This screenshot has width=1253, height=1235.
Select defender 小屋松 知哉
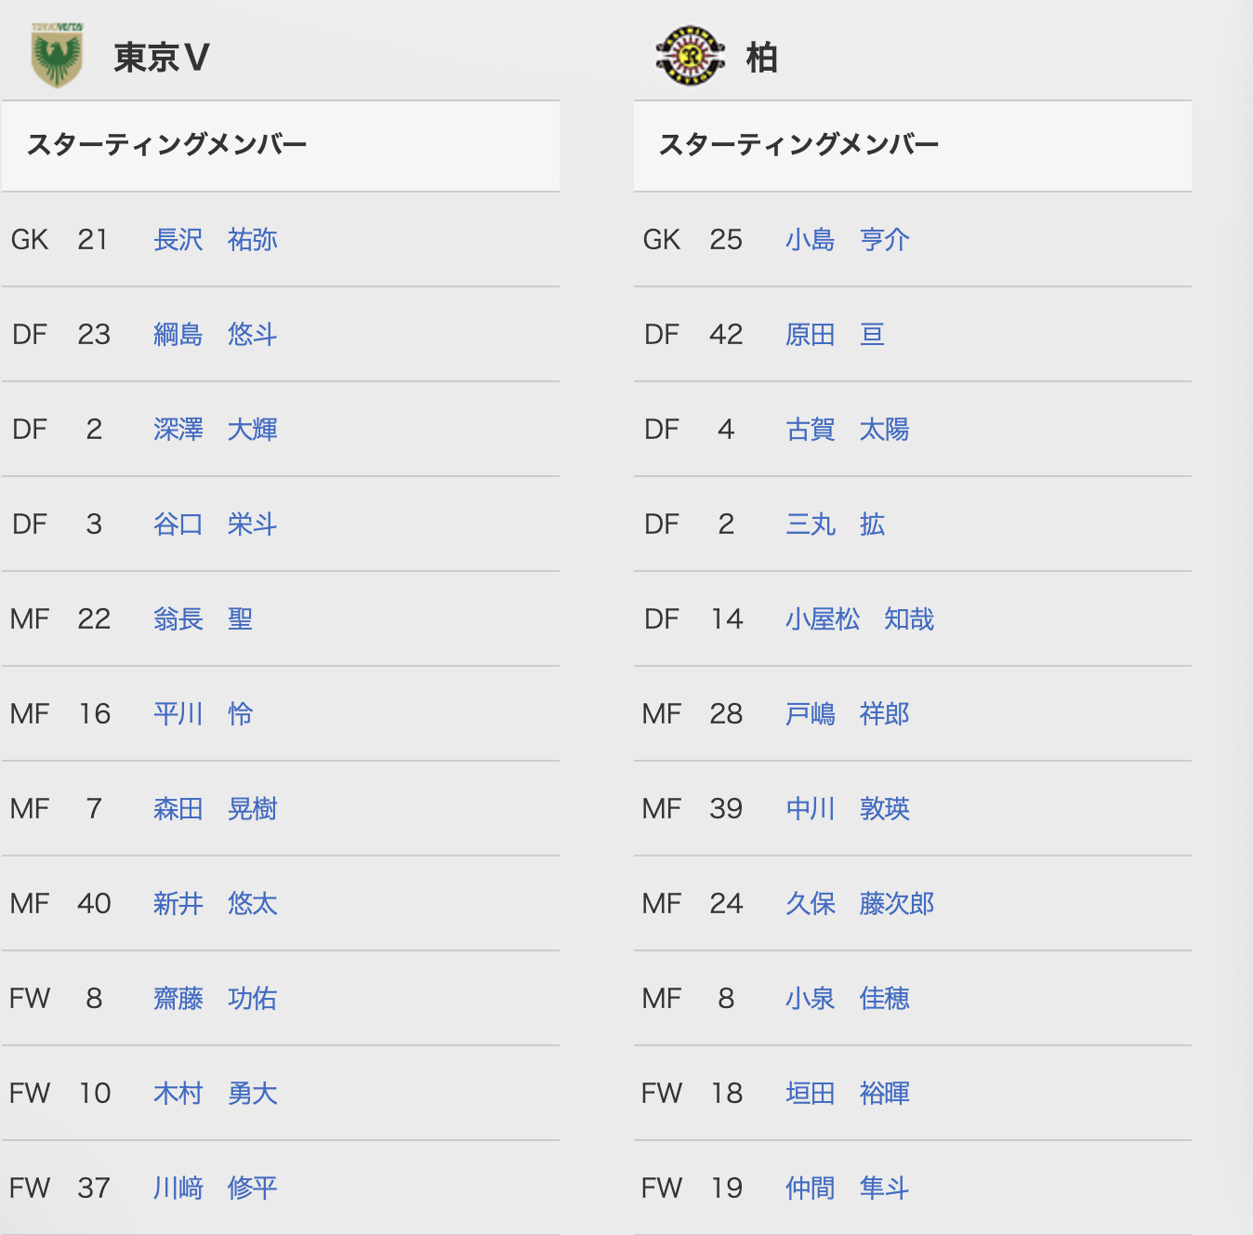[x=860, y=619]
